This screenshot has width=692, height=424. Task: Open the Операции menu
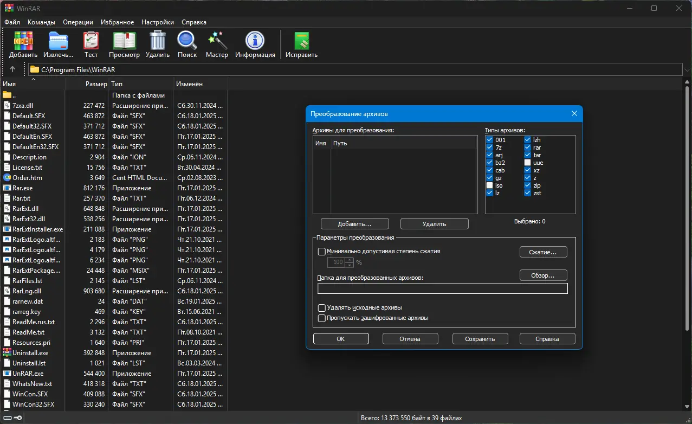pos(78,22)
